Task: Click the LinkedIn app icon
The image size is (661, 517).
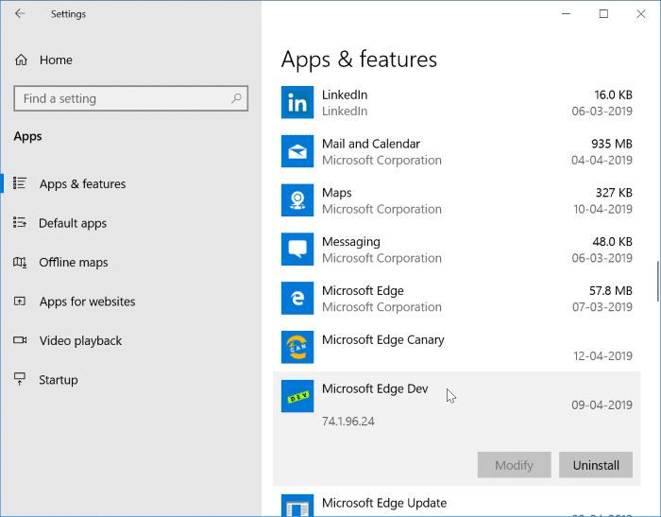Action: click(297, 103)
